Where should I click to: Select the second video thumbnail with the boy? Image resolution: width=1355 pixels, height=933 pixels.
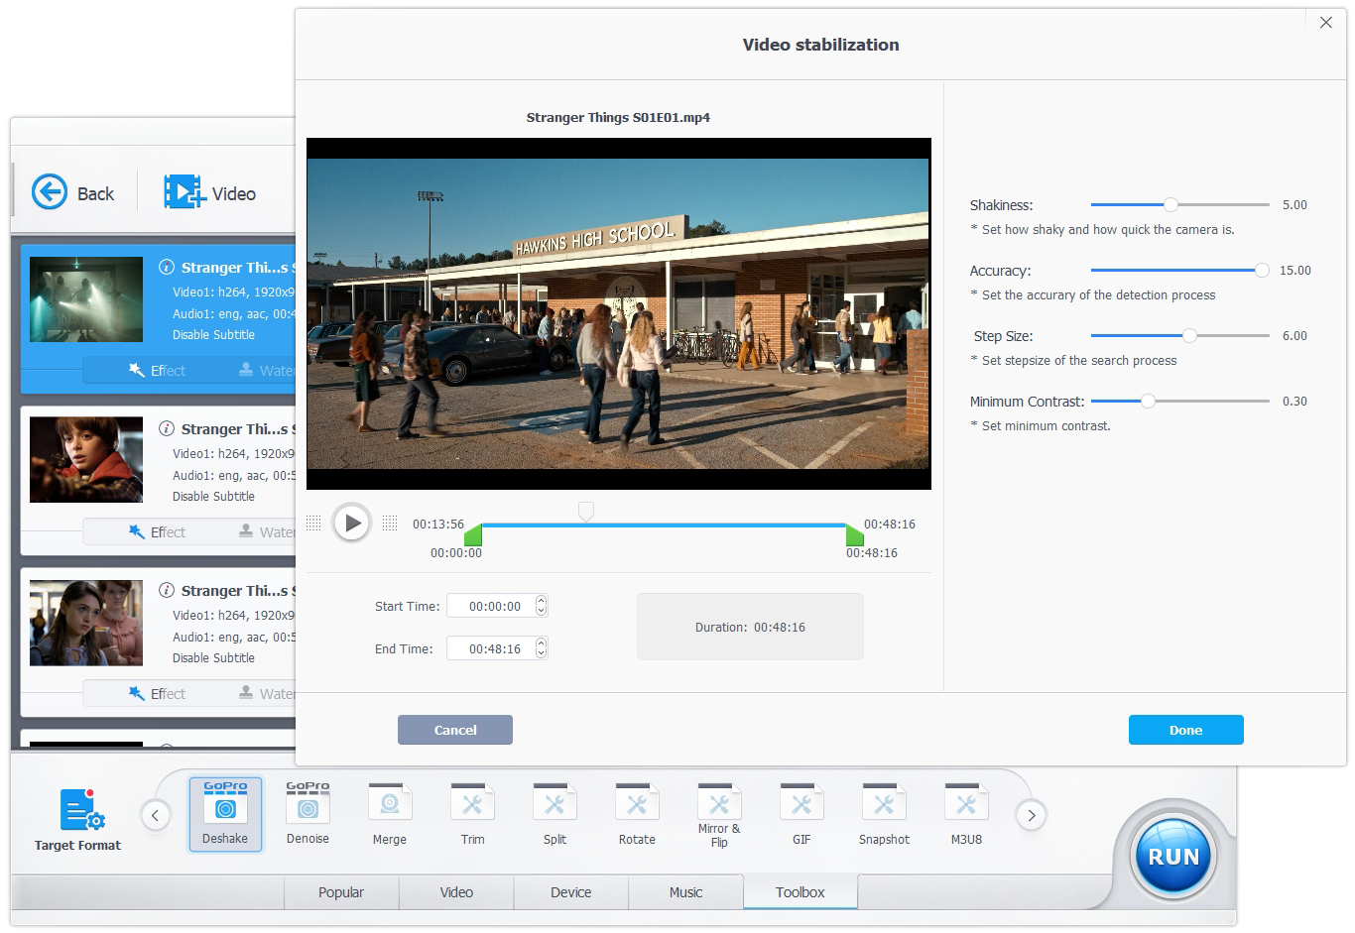pos(86,460)
